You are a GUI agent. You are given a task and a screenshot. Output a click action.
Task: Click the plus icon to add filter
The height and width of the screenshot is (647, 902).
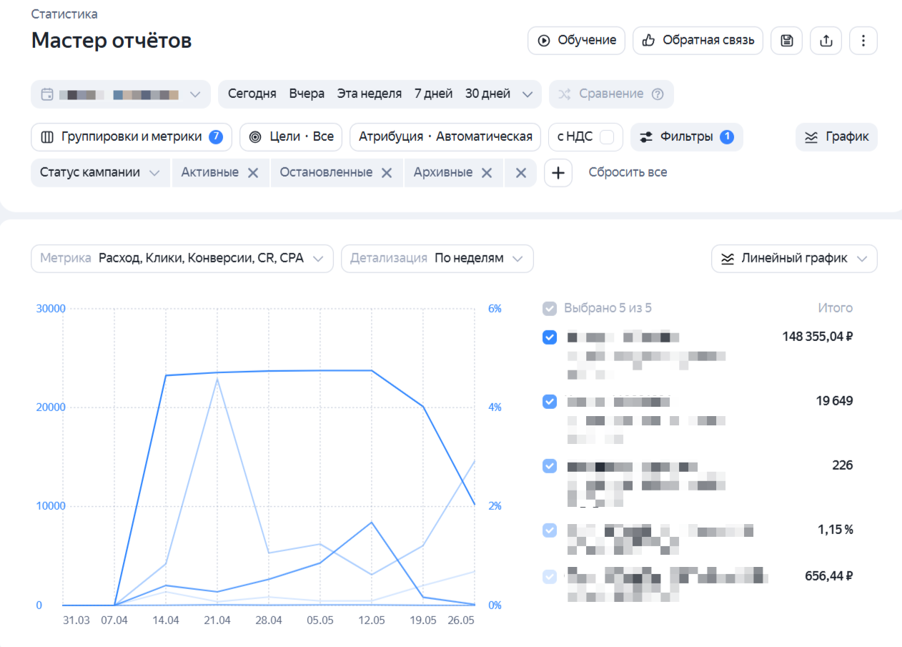click(x=558, y=173)
